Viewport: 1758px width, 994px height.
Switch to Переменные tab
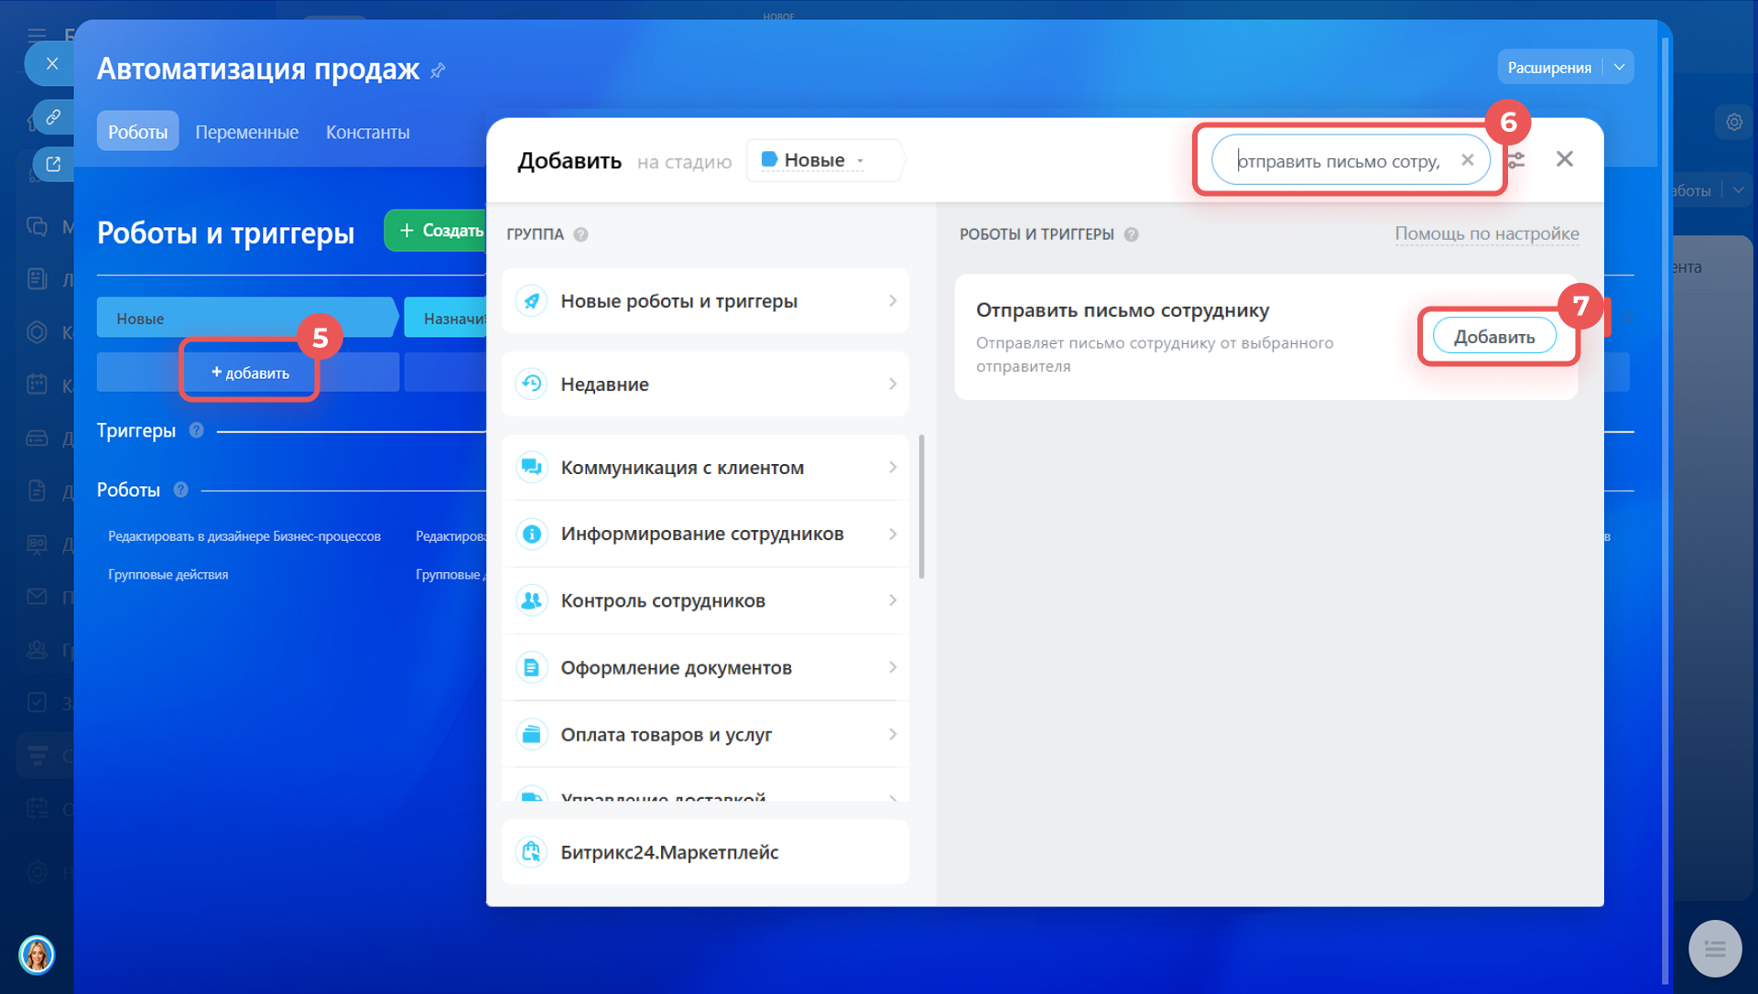[x=246, y=132]
